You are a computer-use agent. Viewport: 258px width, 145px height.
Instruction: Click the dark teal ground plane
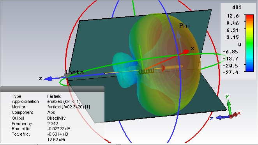click(x=102, y=41)
